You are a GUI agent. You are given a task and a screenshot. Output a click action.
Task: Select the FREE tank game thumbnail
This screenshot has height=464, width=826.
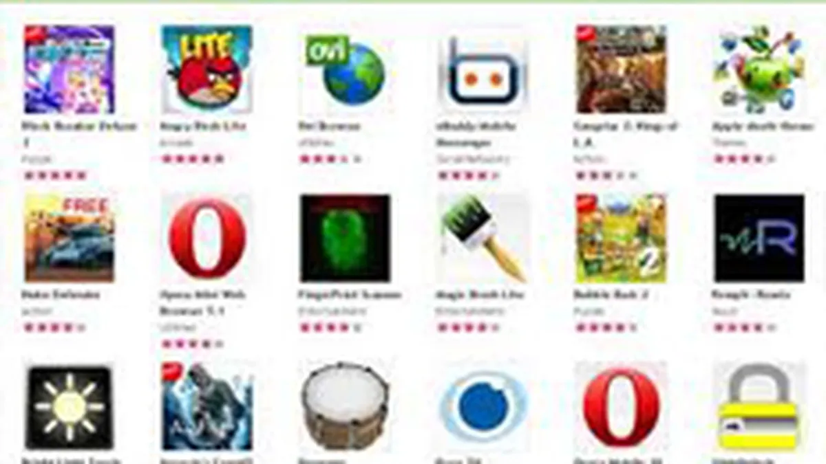coord(69,238)
